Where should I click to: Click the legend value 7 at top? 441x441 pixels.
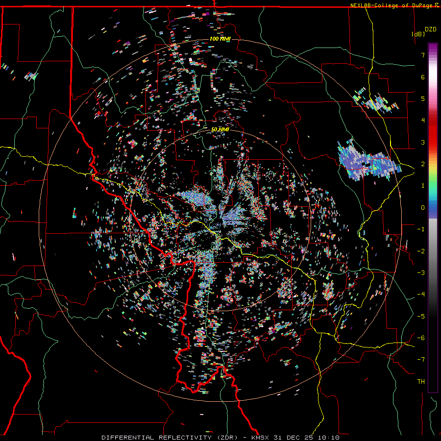pyautogui.click(x=423, y=55)
